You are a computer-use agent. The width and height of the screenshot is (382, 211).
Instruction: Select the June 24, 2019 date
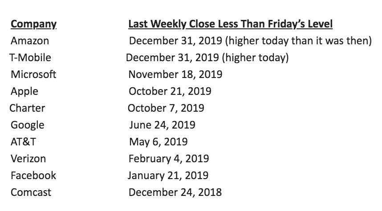tap(162, 125)
